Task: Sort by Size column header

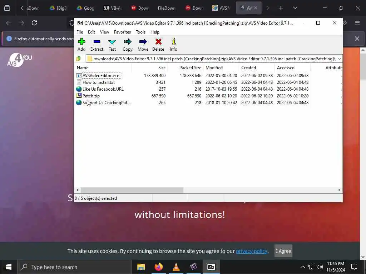Action: click(149, 68)
